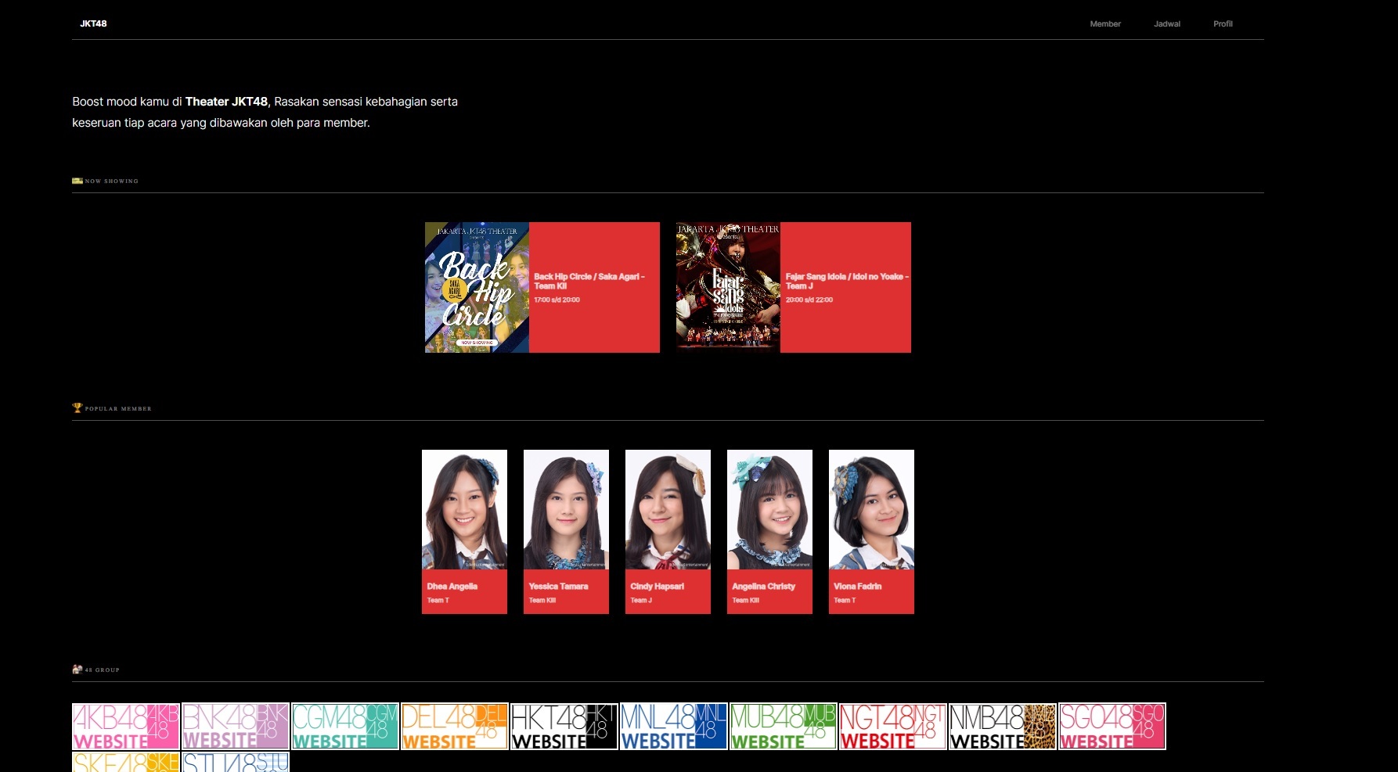The image size is (1398, 772).
Task: Open the CGM48 website logo
Action: [x=345, y=727]
